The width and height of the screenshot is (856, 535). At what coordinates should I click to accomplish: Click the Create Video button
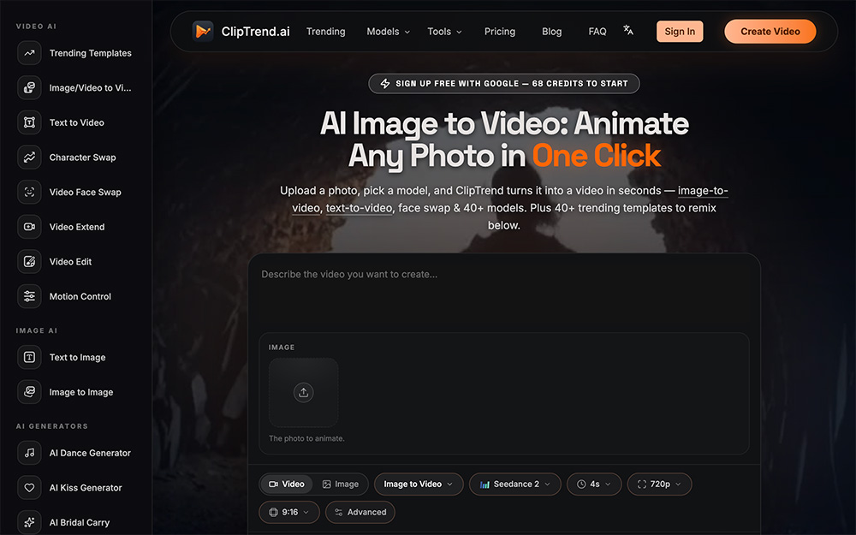tap(770, 32)
